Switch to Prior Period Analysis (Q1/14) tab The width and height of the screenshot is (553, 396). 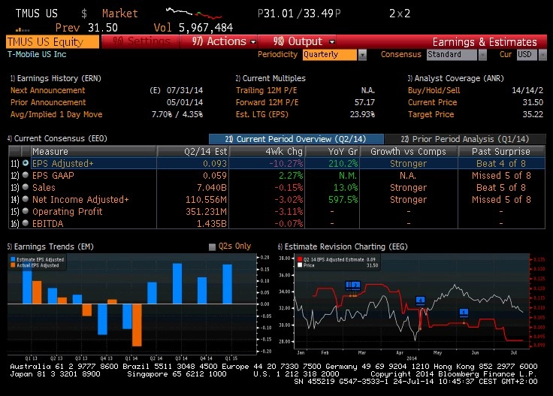coord(465,139)
